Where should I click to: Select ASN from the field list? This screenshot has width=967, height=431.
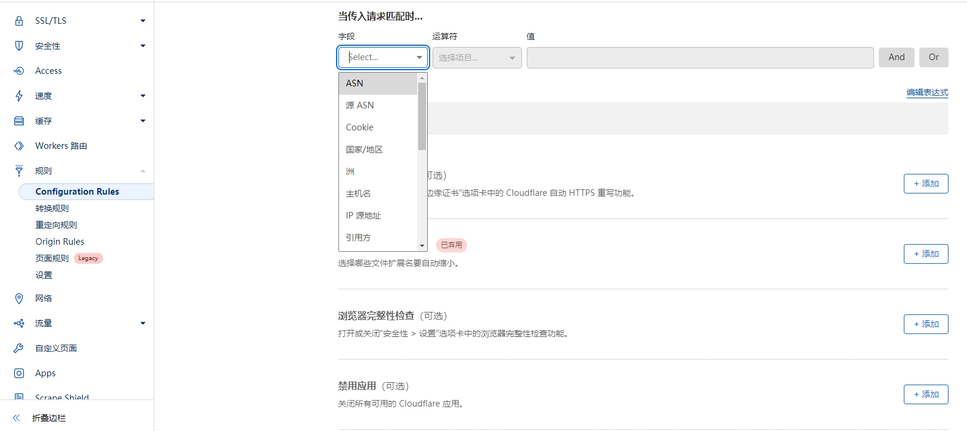(378, 83)
